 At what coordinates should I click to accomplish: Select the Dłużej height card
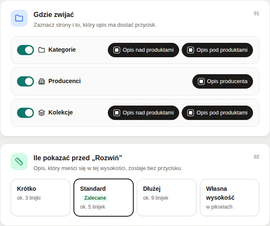pyautogui.click(x=166, y=198)
